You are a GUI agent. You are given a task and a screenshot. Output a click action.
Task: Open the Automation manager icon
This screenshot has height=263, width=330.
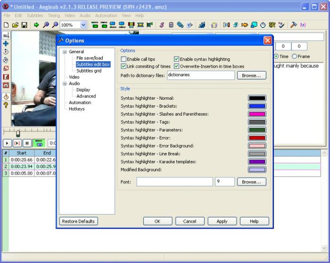(202, 25)
